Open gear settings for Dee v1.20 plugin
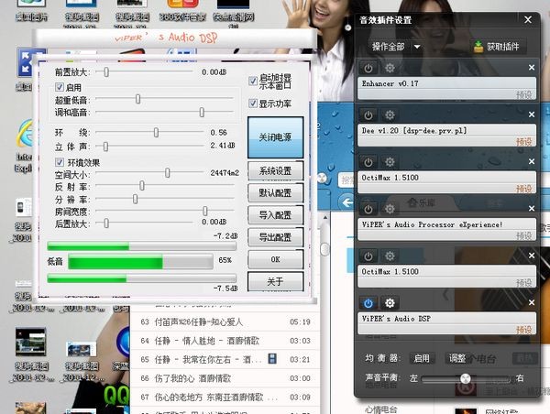The image size is (550, 414). (390, 115)
